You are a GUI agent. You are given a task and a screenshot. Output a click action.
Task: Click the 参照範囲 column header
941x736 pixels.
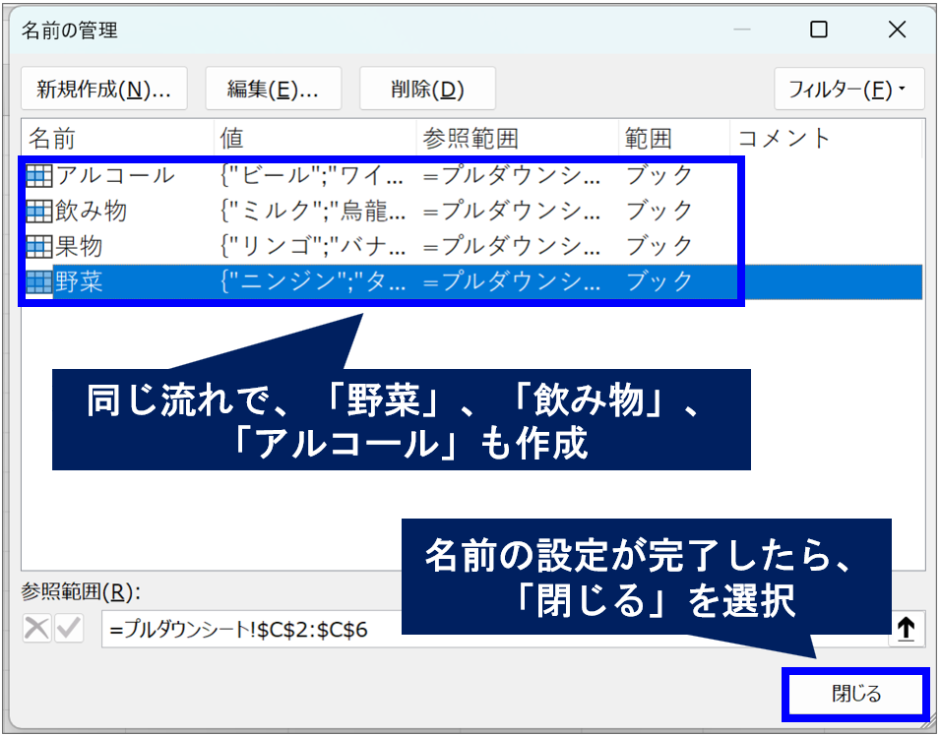(517, 139)
